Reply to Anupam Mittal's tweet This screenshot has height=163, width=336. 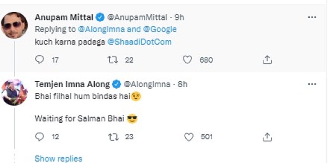[40, 60]
